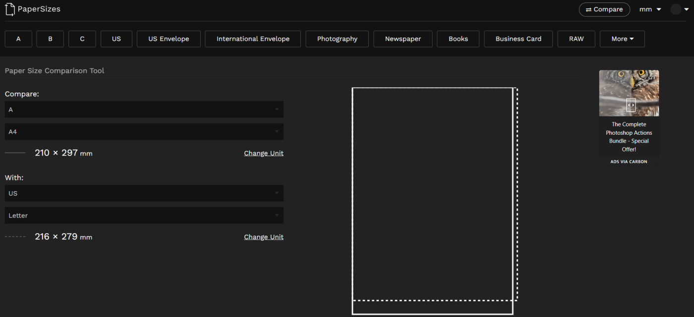Screen dimensions: 694x317
Task: Click the owl advertisement image
Action: click(629, 93)
